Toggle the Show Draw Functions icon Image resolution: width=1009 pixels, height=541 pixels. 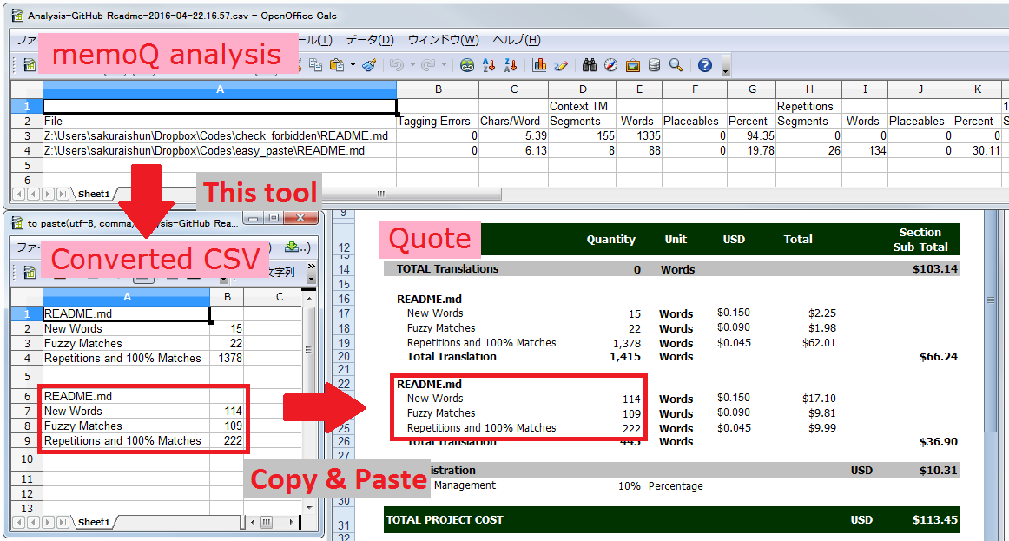coord(560,65)
